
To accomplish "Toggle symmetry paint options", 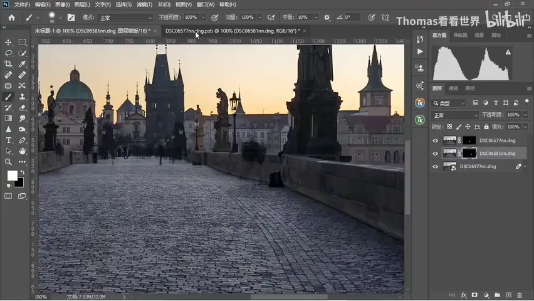I will tap(385, 18).
